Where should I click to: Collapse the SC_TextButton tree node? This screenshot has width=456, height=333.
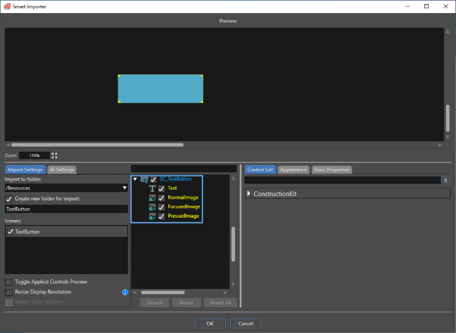point(135,179)
